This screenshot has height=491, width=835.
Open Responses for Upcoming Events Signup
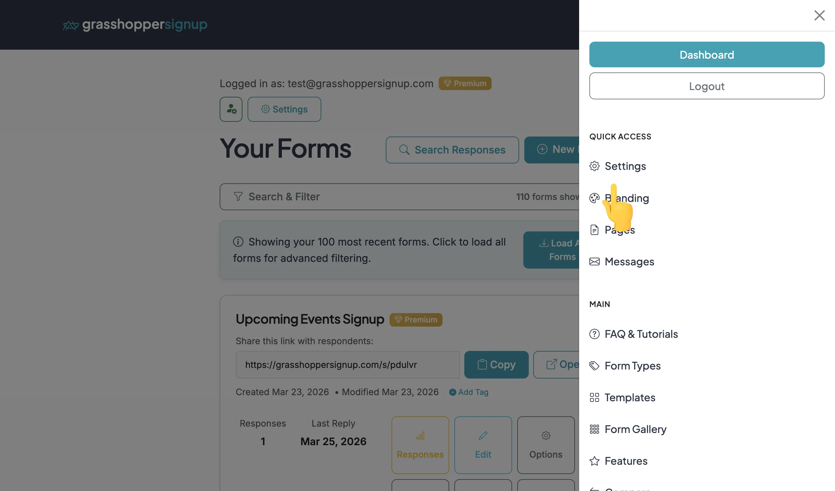point(420,445)
